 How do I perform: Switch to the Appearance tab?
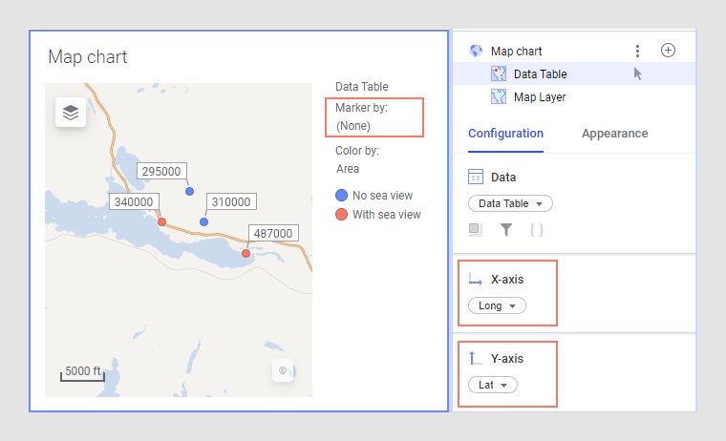614,134
